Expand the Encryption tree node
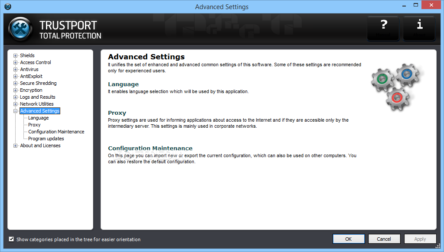 click(16, 90)
